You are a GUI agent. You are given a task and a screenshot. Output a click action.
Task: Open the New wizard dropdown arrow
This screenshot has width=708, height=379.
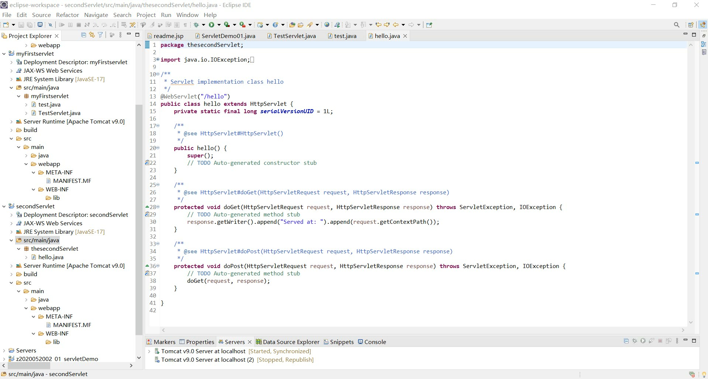click(14, 25)
